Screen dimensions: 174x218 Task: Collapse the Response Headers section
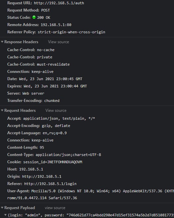(2, 42)
